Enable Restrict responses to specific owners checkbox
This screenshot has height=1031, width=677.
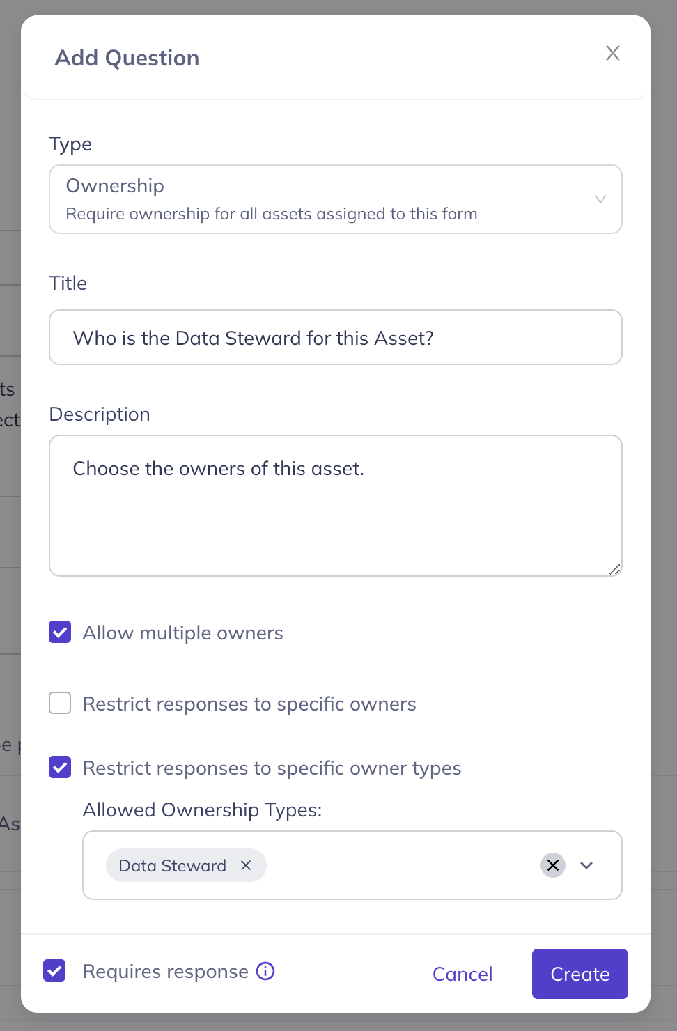coord(60,704)
